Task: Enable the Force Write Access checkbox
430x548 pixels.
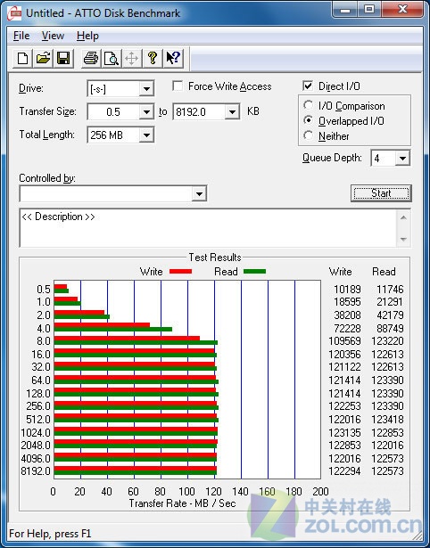Action: tap(178, 86)
